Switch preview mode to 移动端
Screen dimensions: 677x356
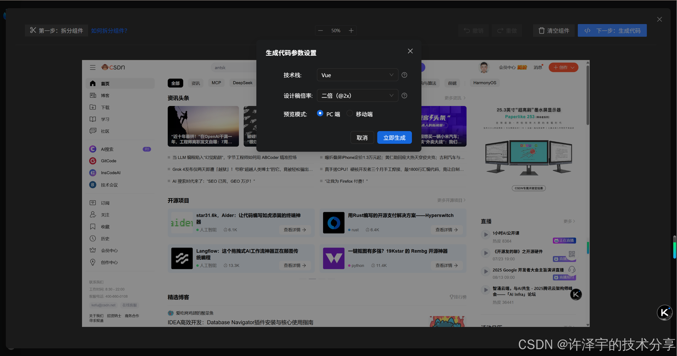pos(349,113)
